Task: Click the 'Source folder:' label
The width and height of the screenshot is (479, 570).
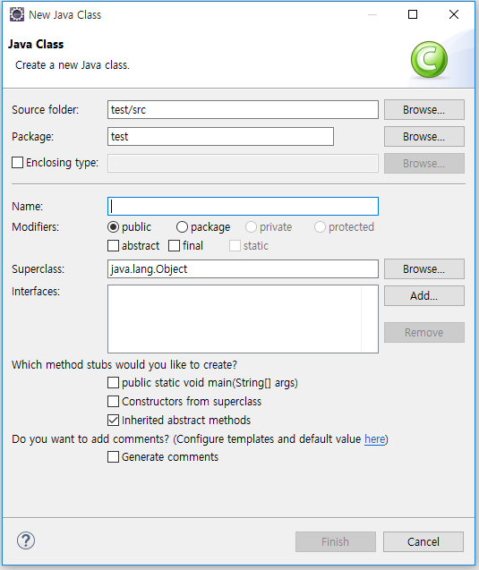Action: pos(45,109)
